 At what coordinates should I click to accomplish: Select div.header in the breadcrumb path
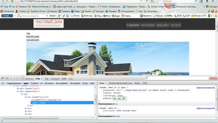coord(75,83)
